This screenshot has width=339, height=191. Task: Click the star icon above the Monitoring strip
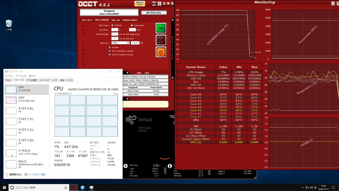(x=172, y=20)
